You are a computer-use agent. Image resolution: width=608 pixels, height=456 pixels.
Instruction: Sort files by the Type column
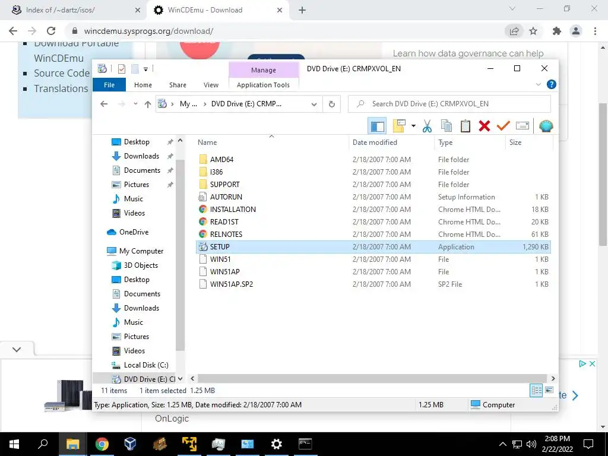pos(445,142)
